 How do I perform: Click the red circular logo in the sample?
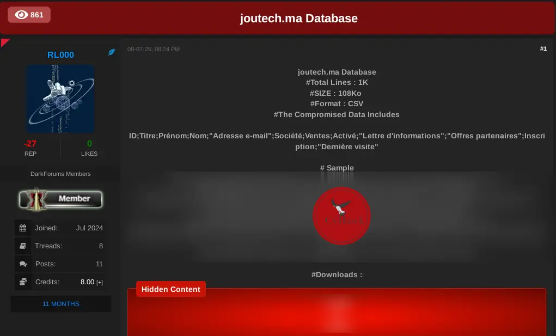341,216
